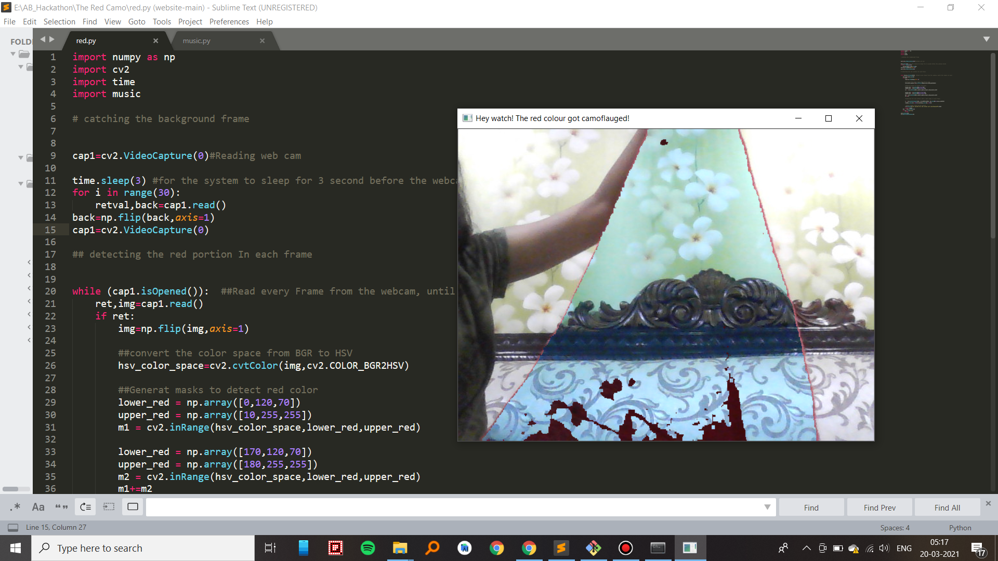Toggle in-selection search icon
The image size is (998, 561).
109,507
